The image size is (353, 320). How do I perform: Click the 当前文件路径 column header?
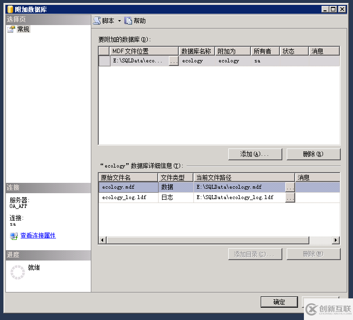tap(244, 177)
